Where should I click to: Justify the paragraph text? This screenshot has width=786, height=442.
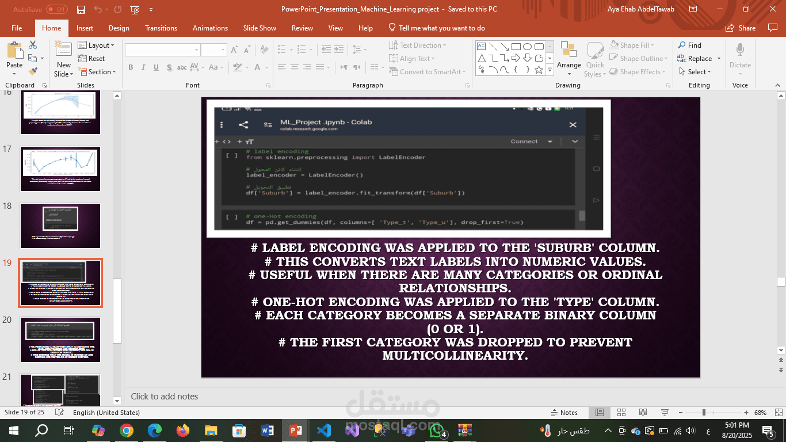(x=320, y=67)
